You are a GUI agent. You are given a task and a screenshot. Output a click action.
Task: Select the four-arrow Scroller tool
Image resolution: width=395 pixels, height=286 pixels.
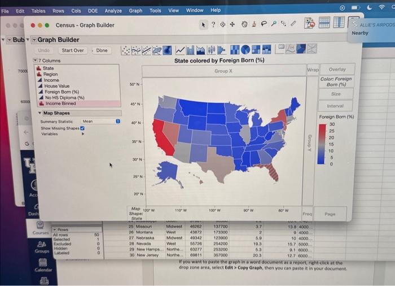(232, 24)
